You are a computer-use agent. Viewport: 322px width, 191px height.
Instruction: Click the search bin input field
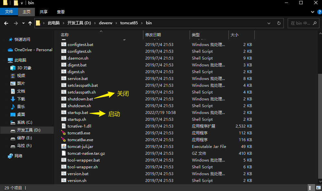(x=304, y=23)
